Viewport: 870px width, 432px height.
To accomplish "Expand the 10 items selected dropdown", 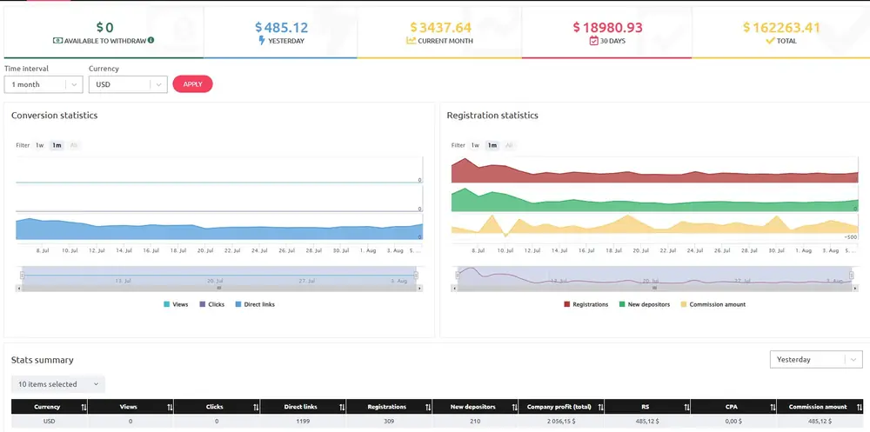I will 57,384.
